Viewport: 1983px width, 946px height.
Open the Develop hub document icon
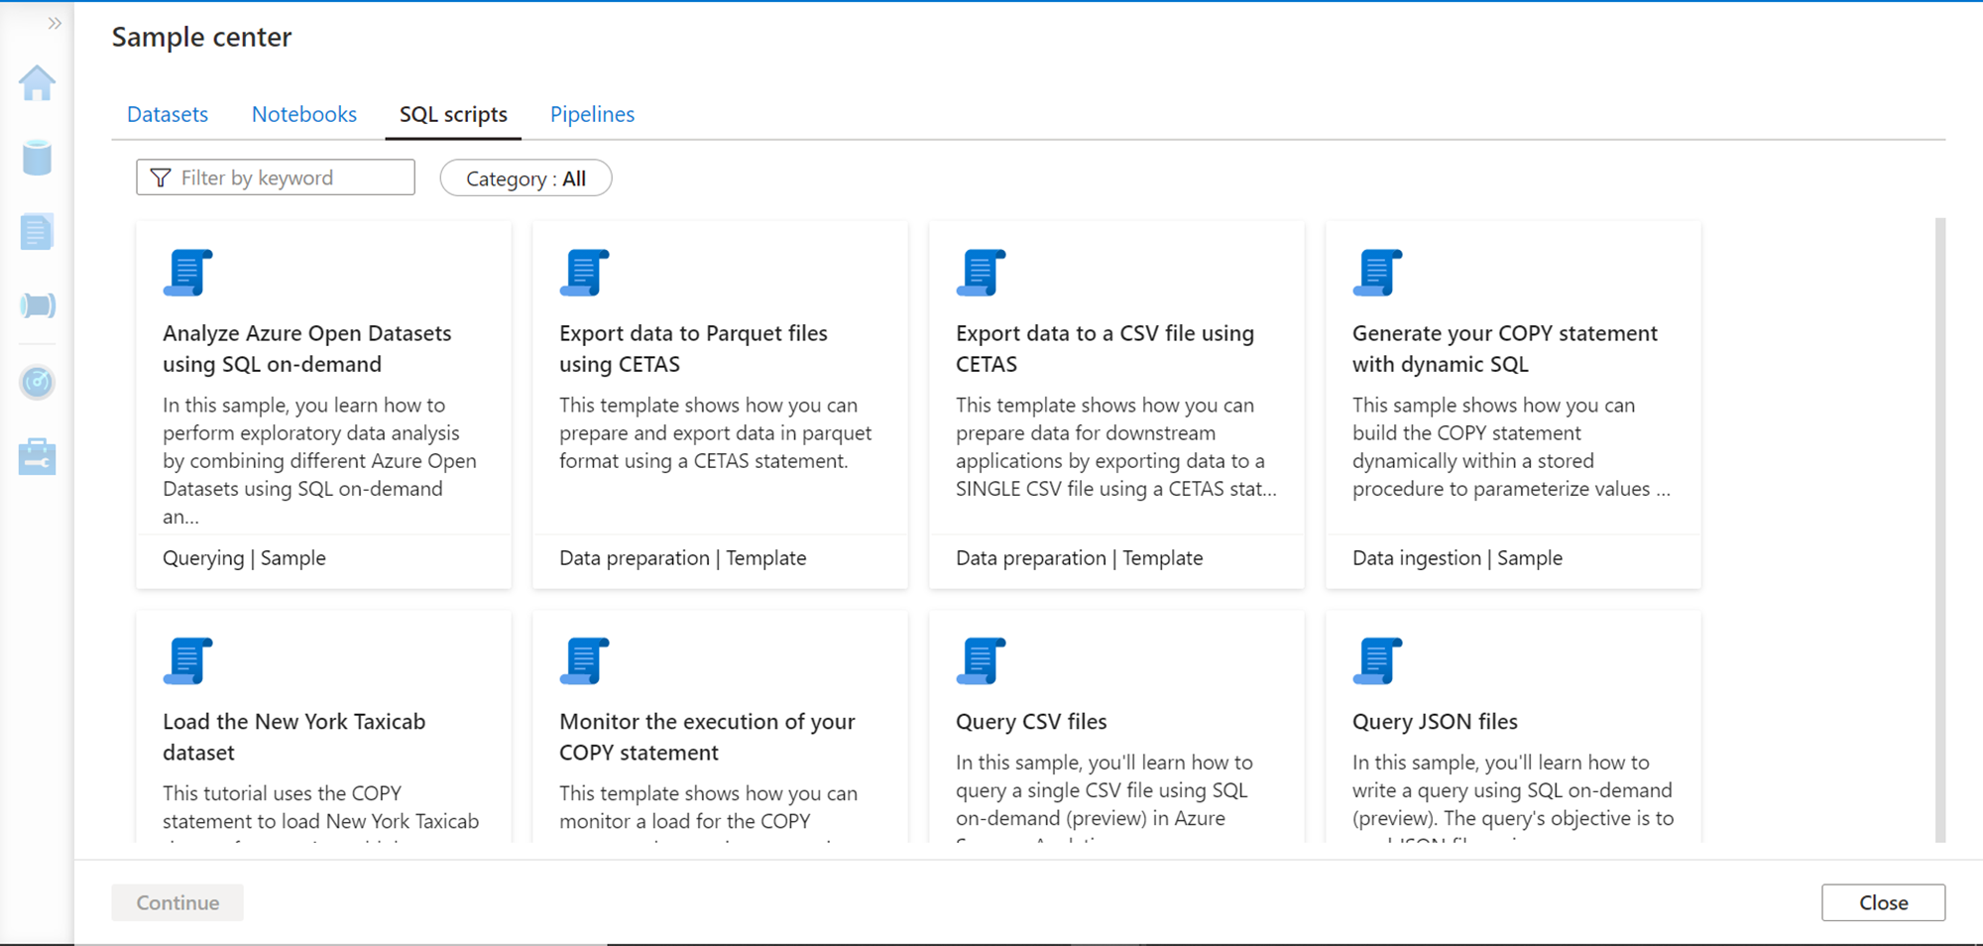[37, 232]
